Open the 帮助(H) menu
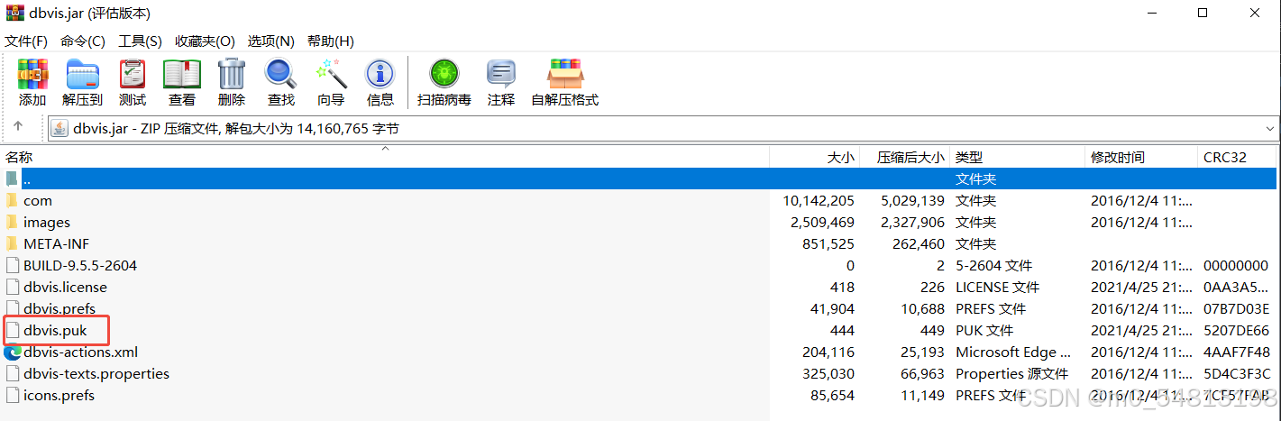Screen dimensions: 1281x421 331,41
